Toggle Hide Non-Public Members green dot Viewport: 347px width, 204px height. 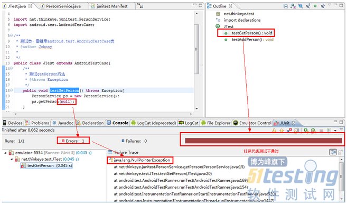(x=315, y=6)
